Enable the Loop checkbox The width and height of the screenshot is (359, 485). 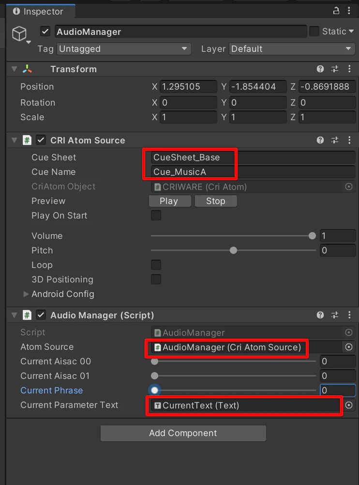(156, 265)
